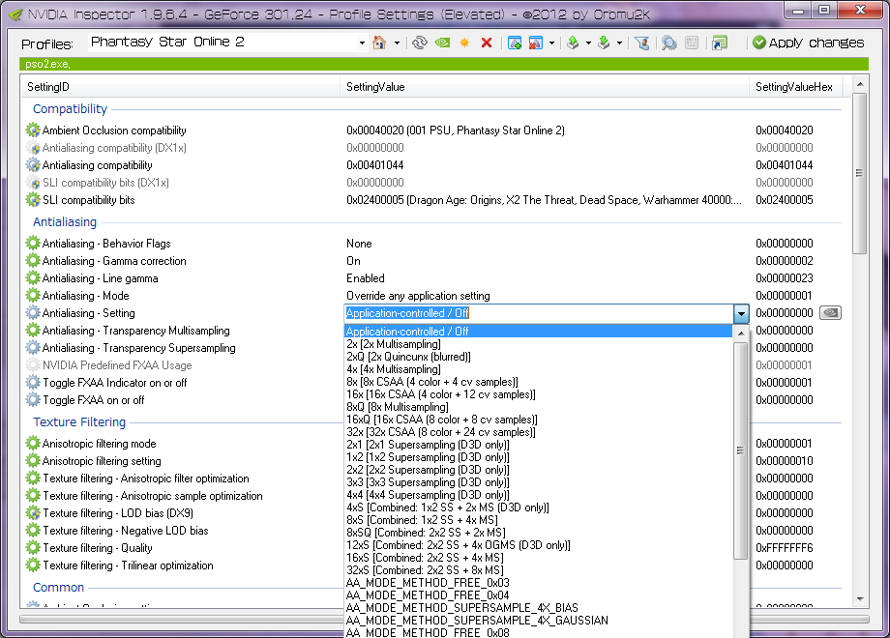
Task: Collapse the Antialiasing Setting dropdown arrow
Action: point(741,313)
